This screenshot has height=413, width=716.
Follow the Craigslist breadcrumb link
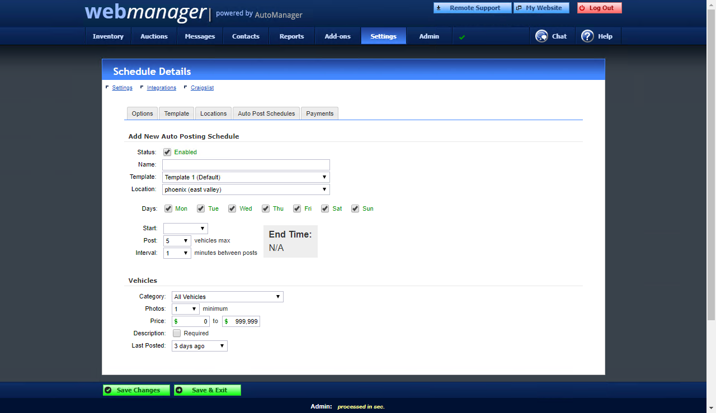[x=202, y=87]
